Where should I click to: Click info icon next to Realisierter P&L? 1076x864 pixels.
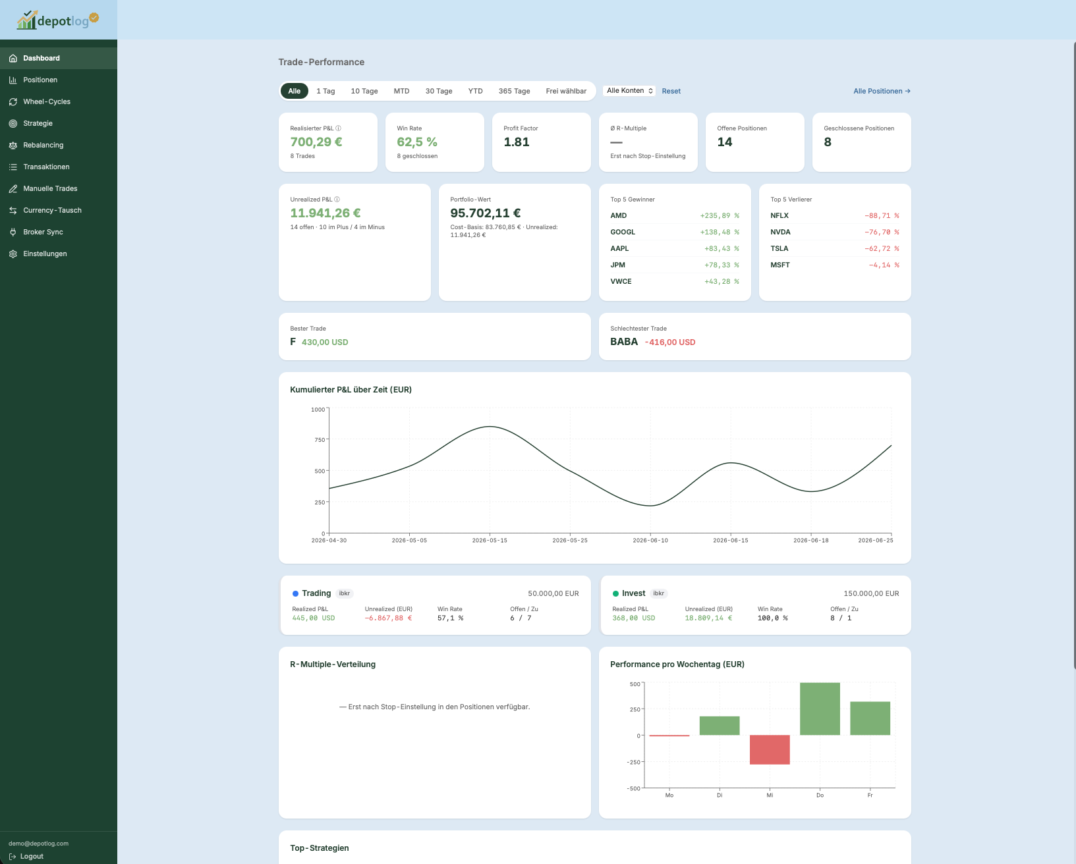pos(338,128)
